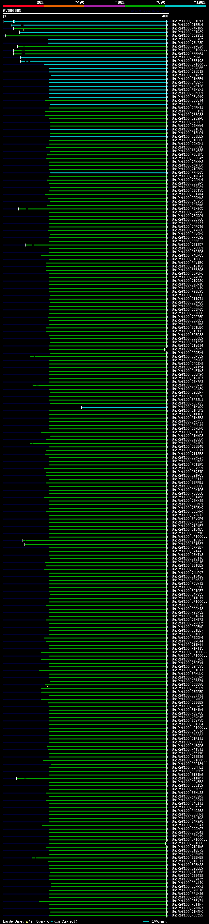Select hit label UniRef100_A5TSR5

coord(187,464)
